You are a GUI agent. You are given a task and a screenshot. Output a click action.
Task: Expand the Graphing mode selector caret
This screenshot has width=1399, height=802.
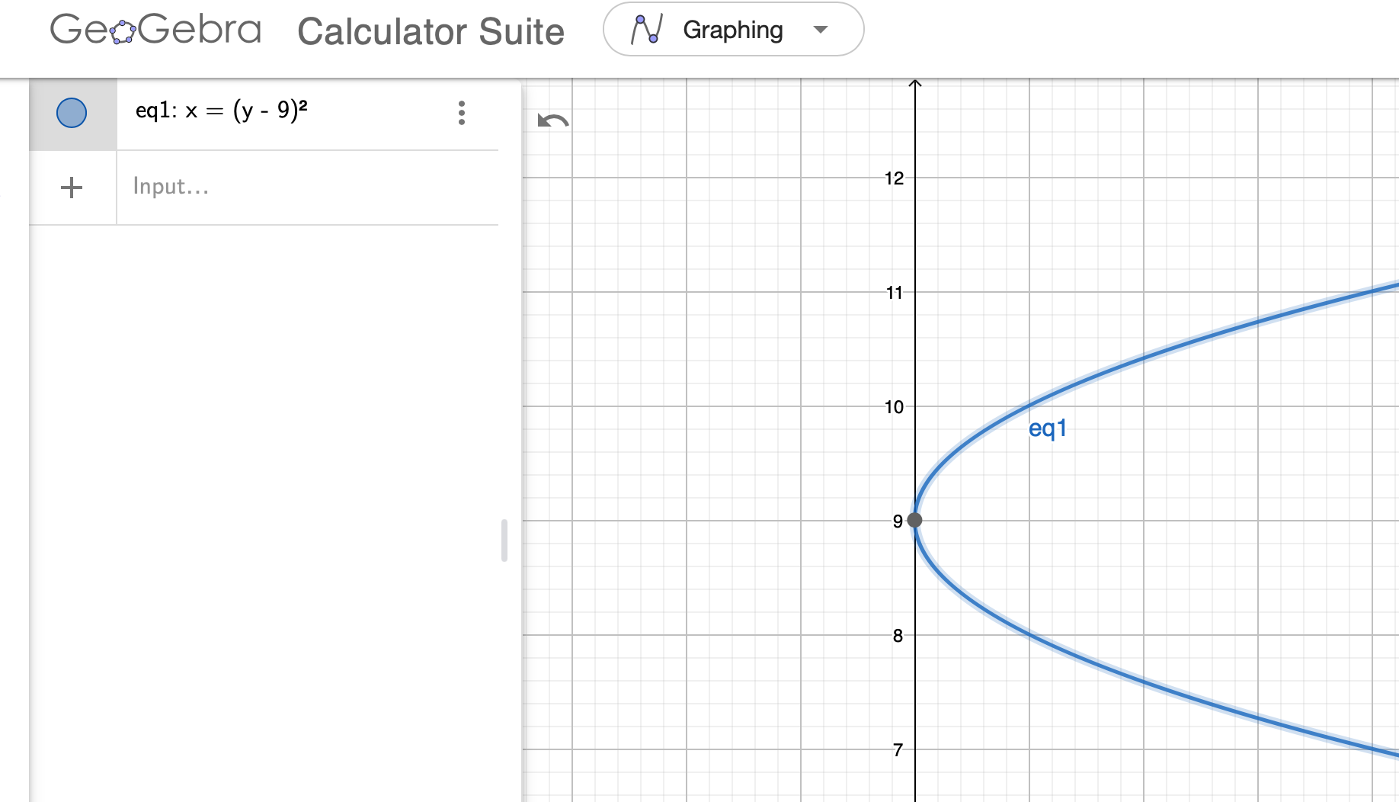point(820,30)
